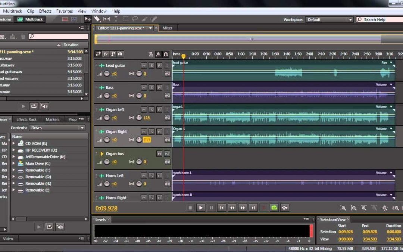
Task: Mute the Horns Right track
Action: coord(144,198)
